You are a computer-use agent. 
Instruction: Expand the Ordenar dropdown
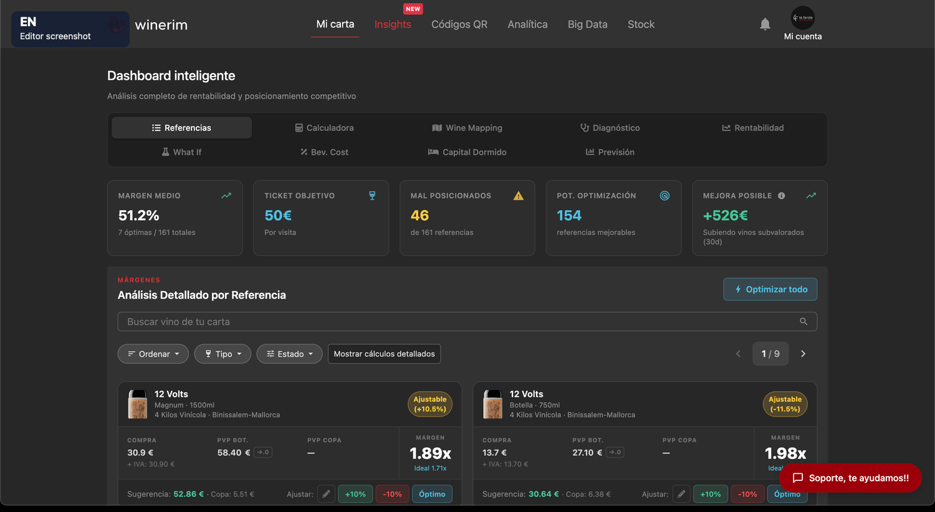(153, 354)
